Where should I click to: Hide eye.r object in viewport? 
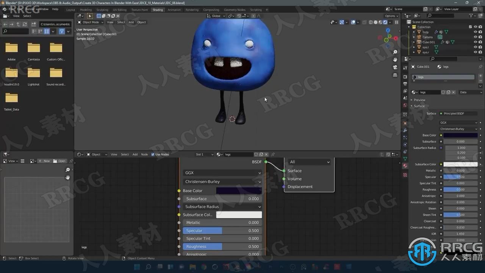coord(476,52)
